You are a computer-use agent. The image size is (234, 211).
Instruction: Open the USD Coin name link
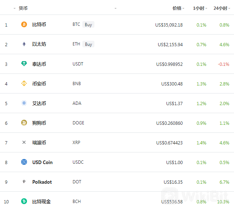[42, 162]
